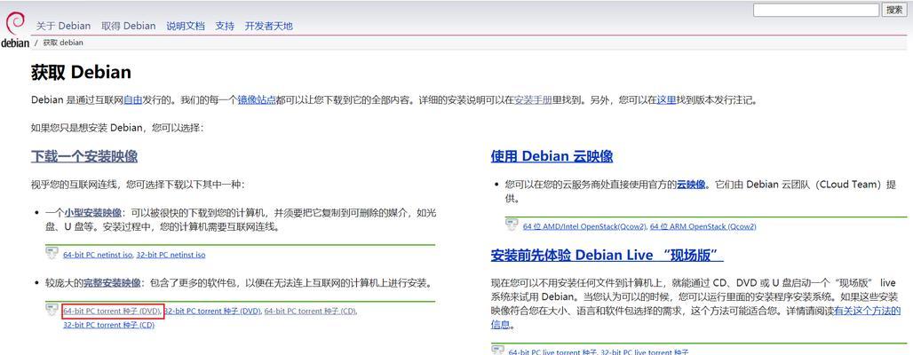Click the download icon beside OpenStack links

click(x=512, y=225)
